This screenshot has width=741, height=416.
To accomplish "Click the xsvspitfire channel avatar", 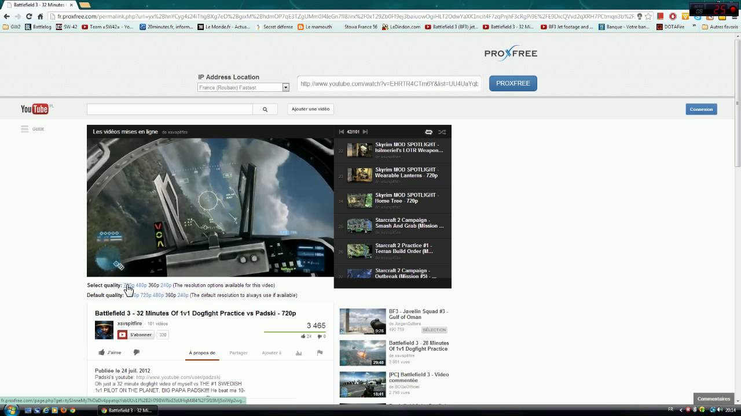I will tap(104, 330).
